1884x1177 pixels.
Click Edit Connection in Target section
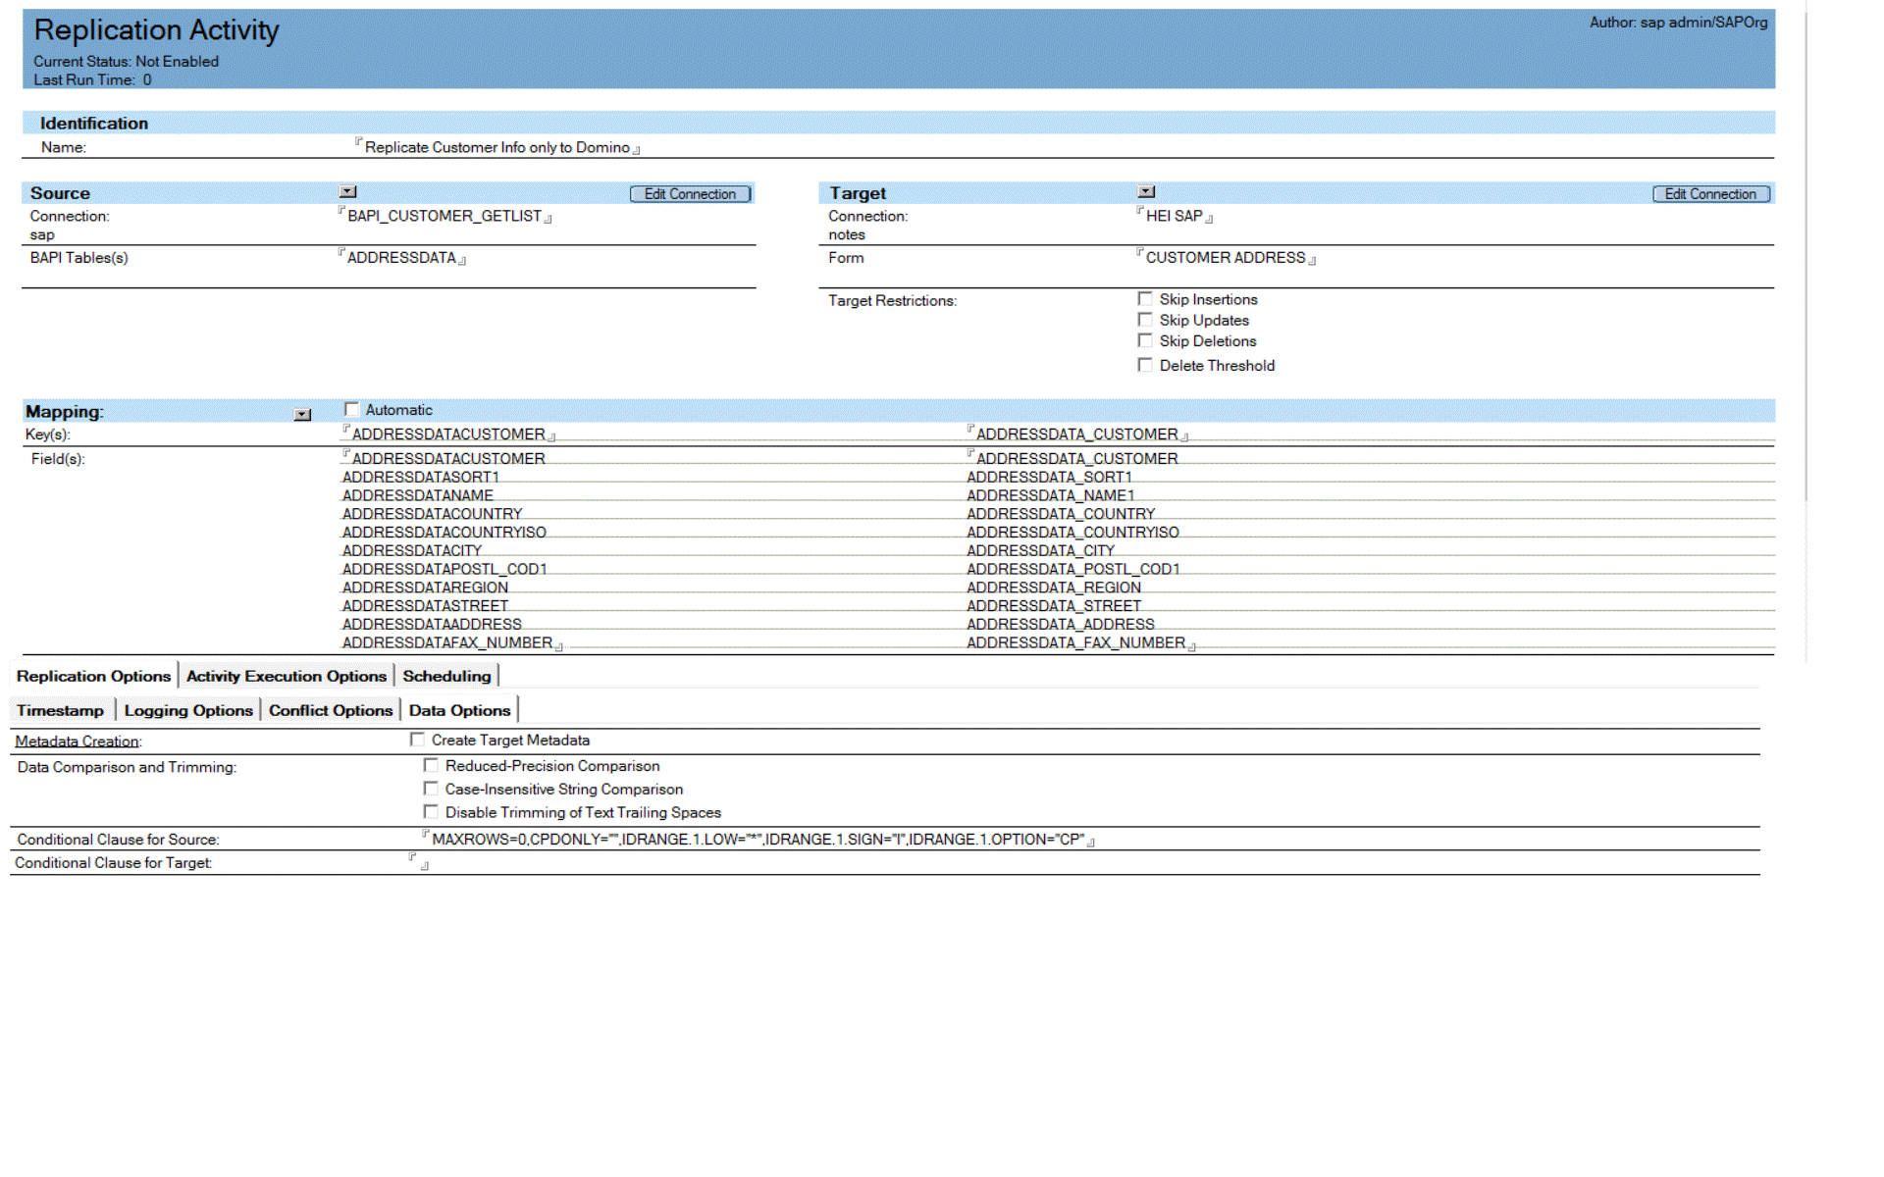pyautogui.click(x=1710, y=194)
